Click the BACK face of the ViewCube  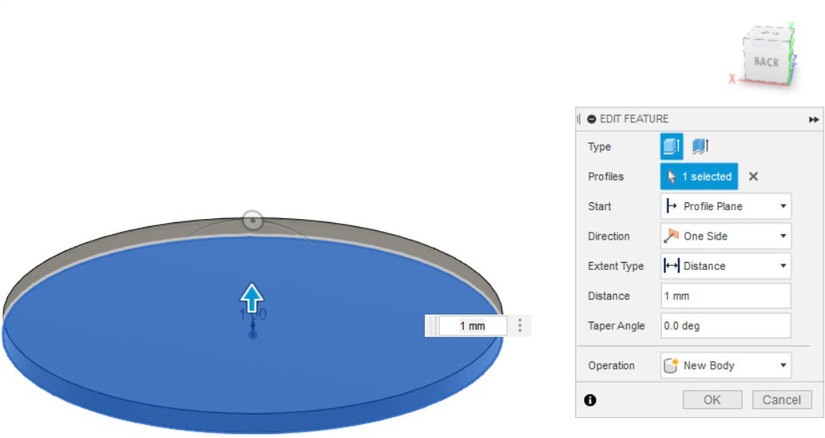pyautogui.click(x=765, y=62)
